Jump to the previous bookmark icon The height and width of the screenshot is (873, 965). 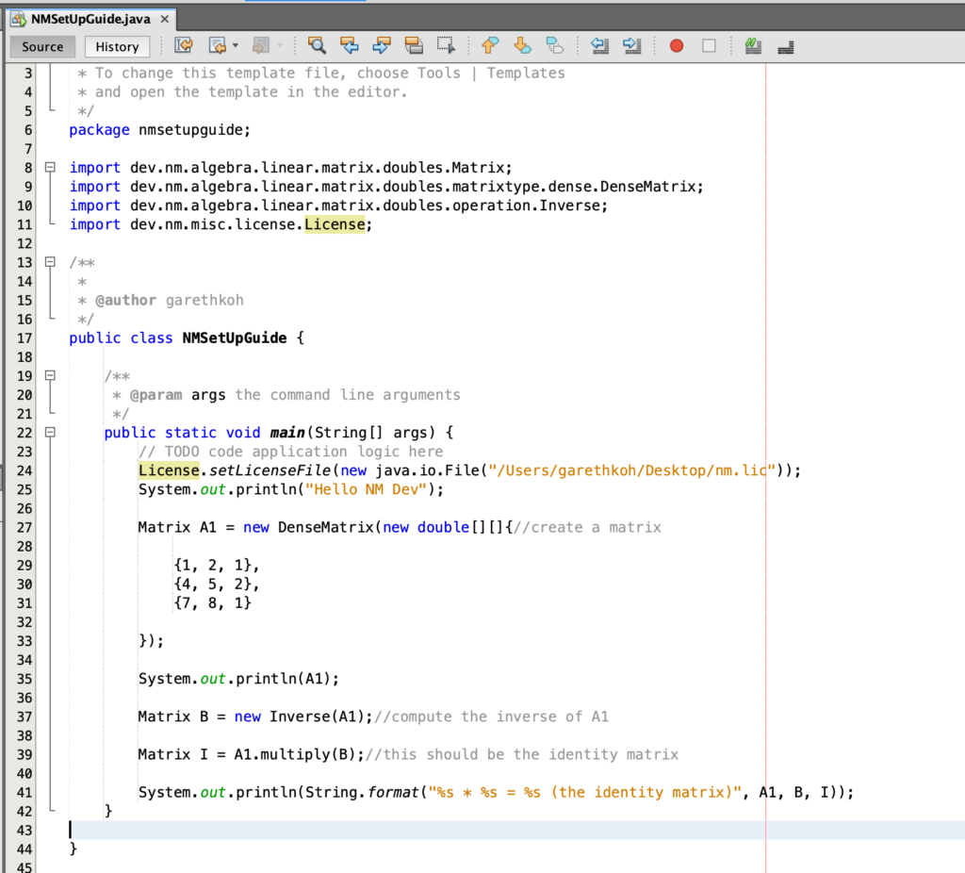(487, 45)
